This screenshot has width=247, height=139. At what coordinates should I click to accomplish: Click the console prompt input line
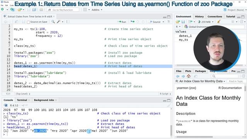coord(86,134)
